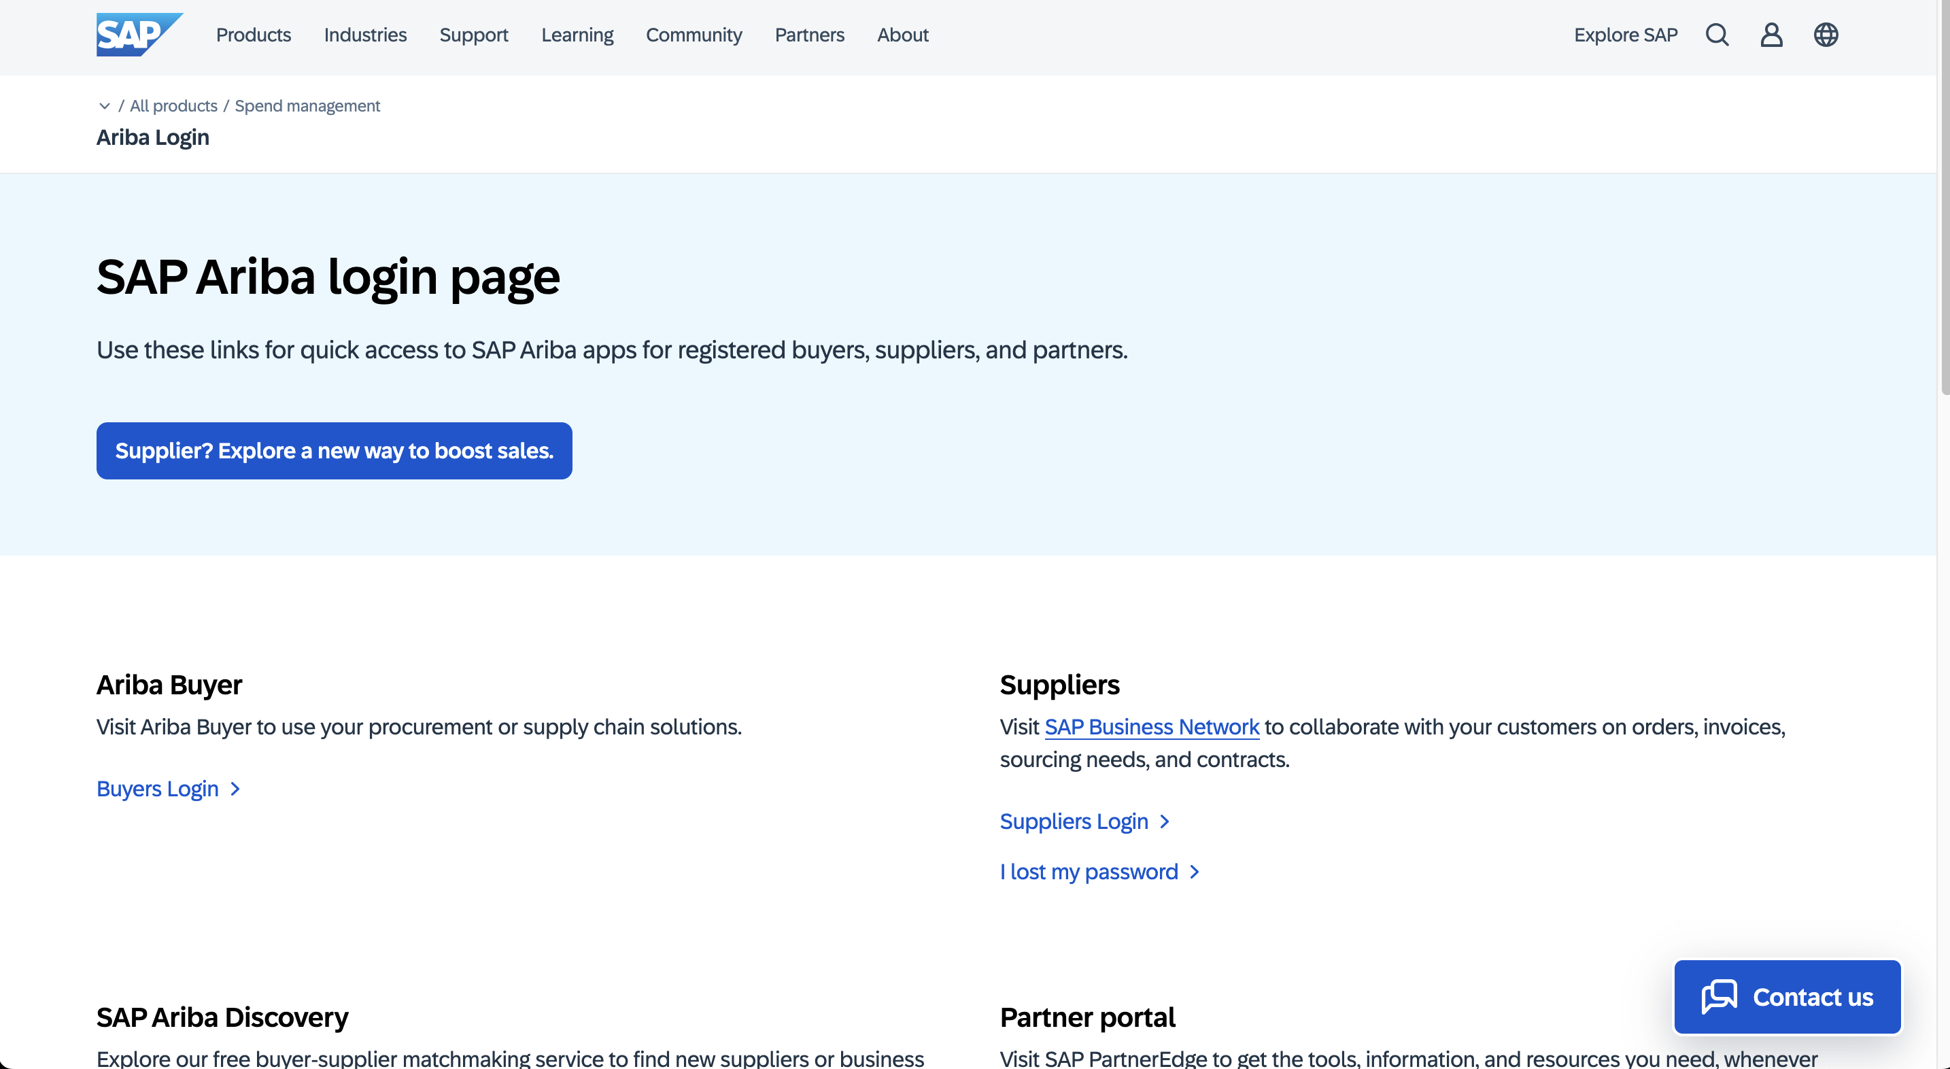
Task: Go to All products breadcrumb
Action: click(x=173, y=106)
